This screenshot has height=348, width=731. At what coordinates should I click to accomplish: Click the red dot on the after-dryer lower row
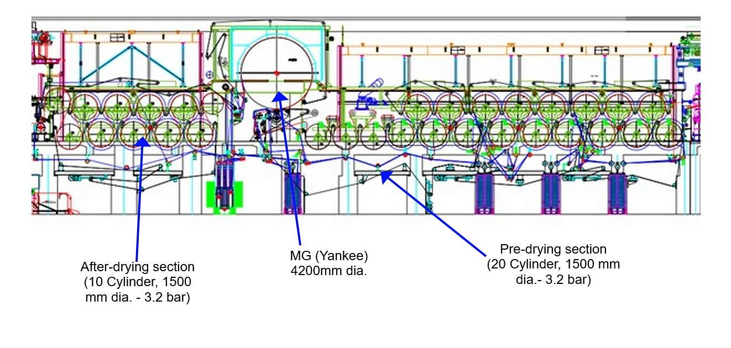tap(150, 127)
